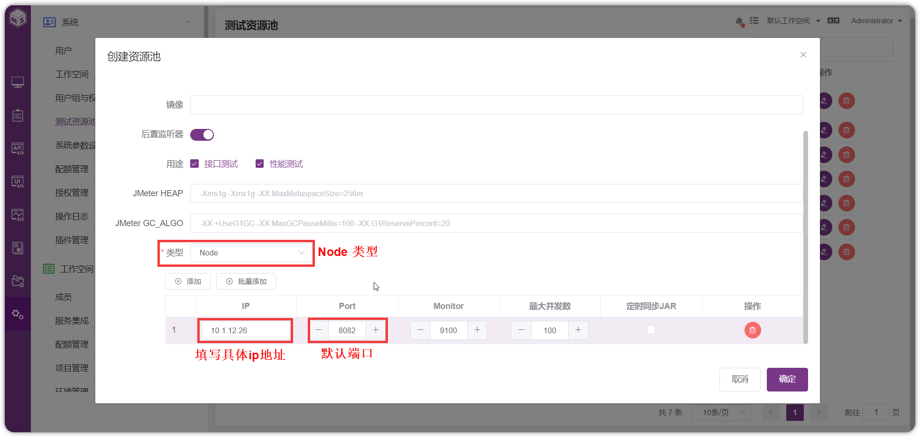Click the JMeter GC_ALGO input field
Screen dimensions: 920x437
click(497, 223)
